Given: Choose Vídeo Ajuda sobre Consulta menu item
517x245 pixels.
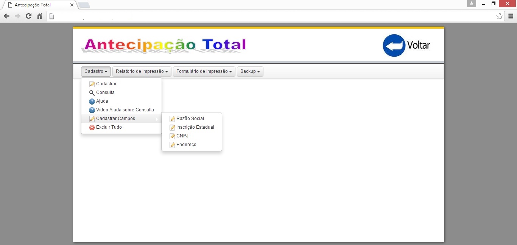Looking at the screenshot, I should [125, 110].
